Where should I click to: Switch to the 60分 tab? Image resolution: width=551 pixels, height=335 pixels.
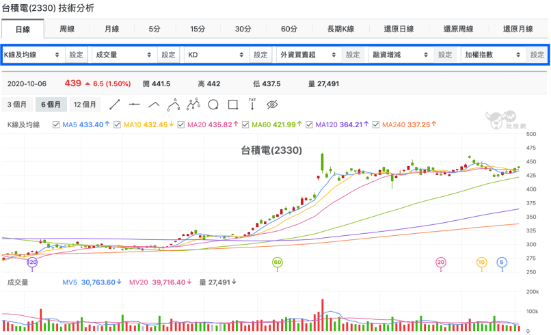(289, 29)
